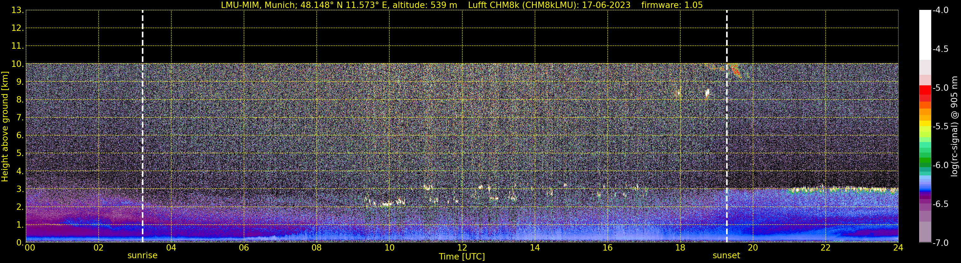Click the time axis tick label '16'

(x=608, y=248)
